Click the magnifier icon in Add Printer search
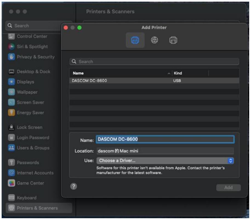 (74, 61)
